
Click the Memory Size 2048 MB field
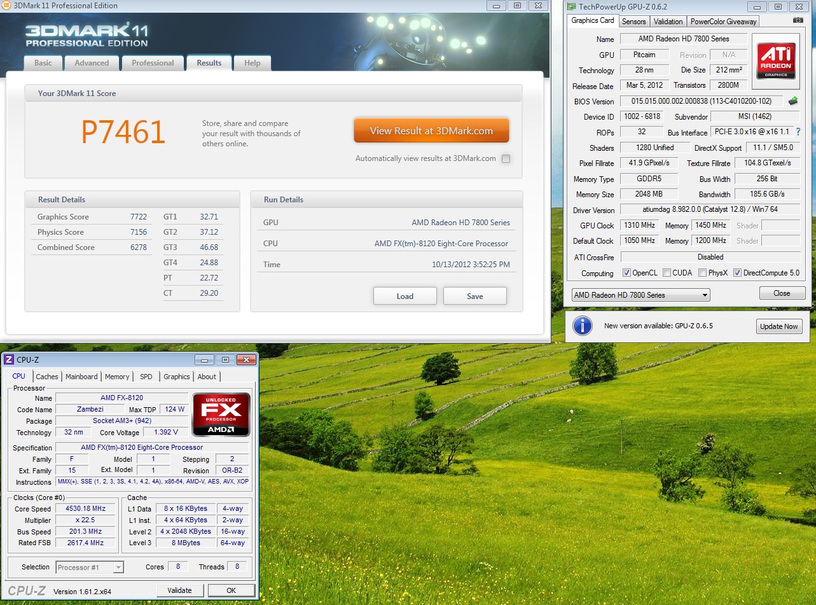(x=649, y=194)
